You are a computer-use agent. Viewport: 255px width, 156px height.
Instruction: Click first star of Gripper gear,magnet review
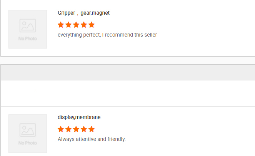click(61, 25)
